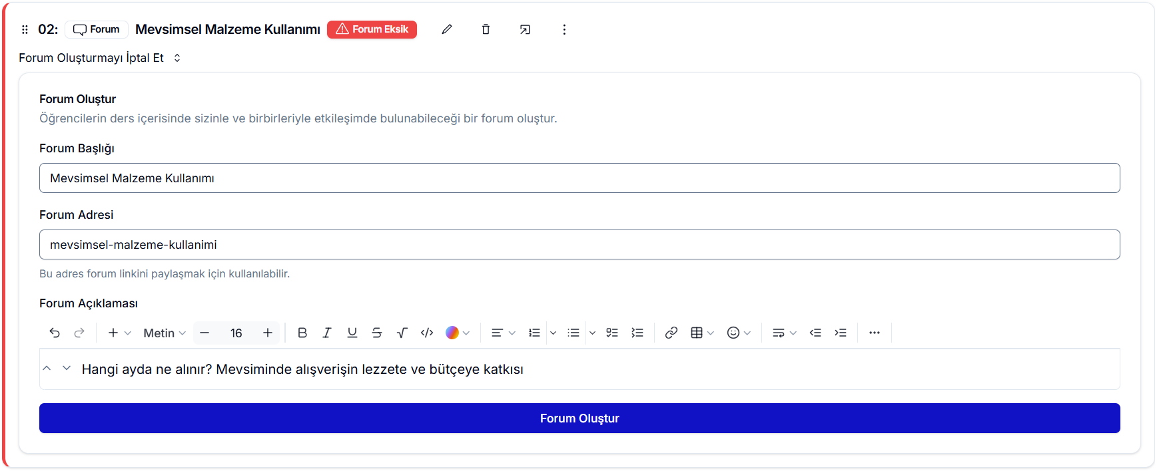Click the red Forum Eksik warning badge
Viewport: 1157px width, 471px height.
coord(372,29)
